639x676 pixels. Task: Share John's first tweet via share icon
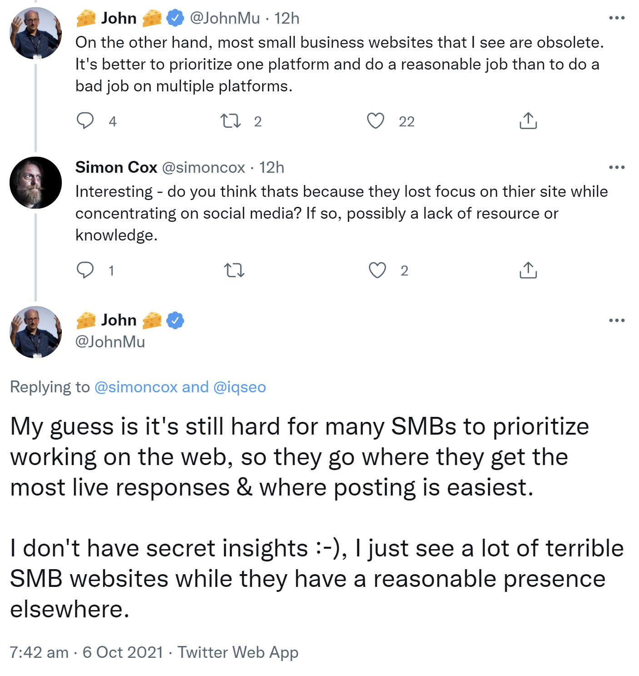tap(528, 121)
